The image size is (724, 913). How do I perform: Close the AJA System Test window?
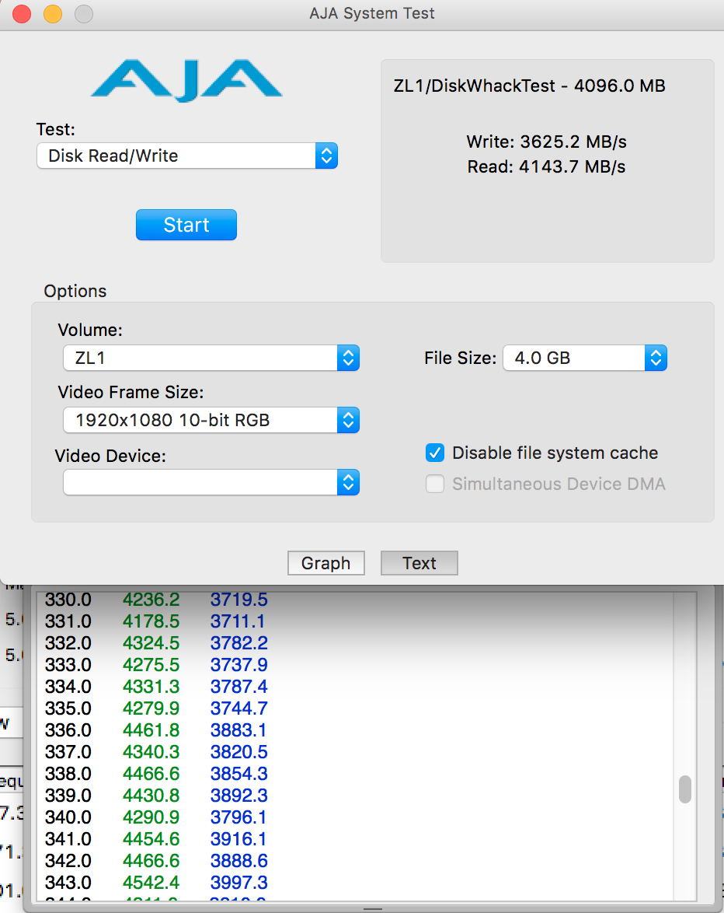(22, 13)
